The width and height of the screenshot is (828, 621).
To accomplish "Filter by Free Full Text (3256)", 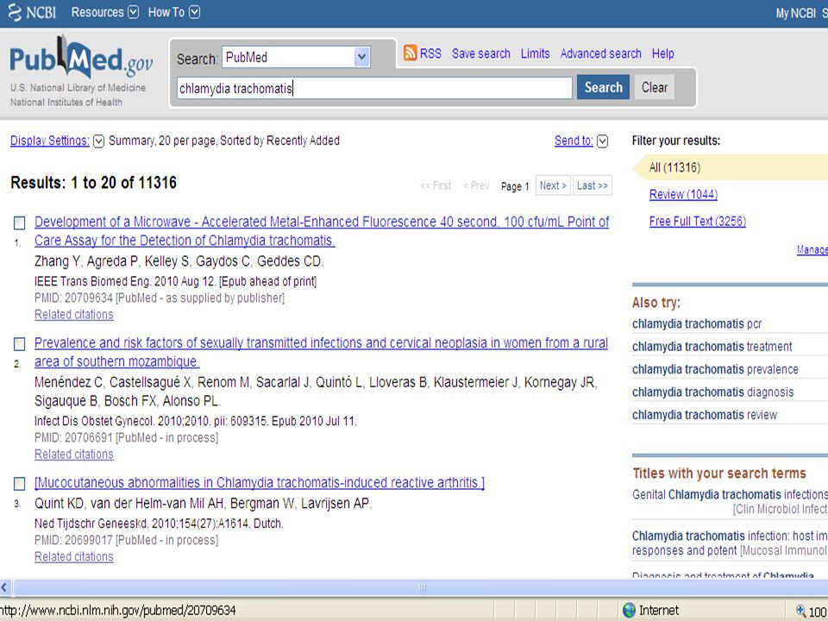I will pyautogui.click(x=698, y=222).
